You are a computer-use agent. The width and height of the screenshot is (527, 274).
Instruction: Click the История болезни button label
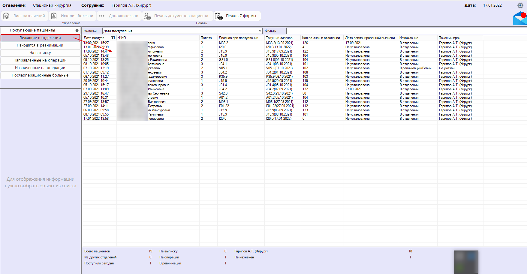pyautogui.click(x=77, y=16)
